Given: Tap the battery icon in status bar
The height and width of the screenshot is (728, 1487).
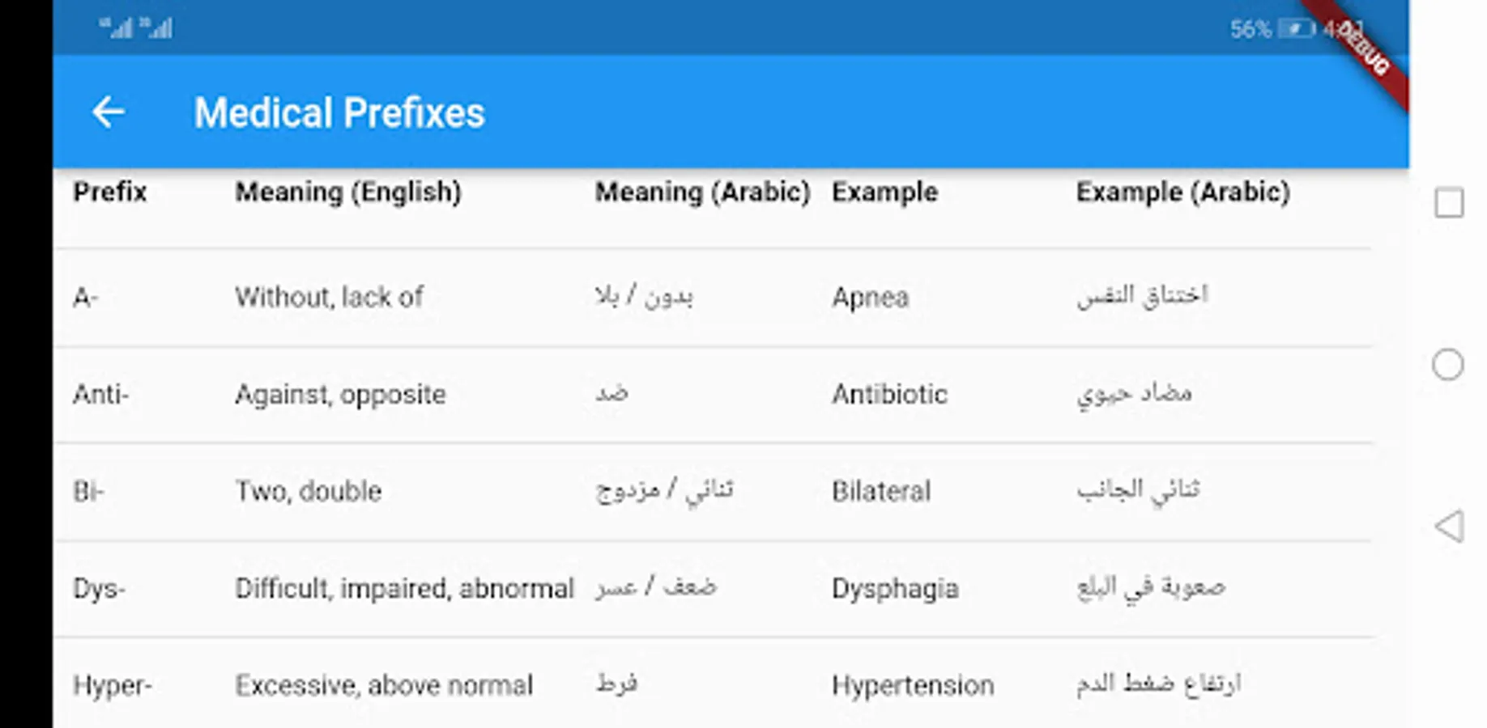Looking at the screenshot, I should coord(1296,30).
